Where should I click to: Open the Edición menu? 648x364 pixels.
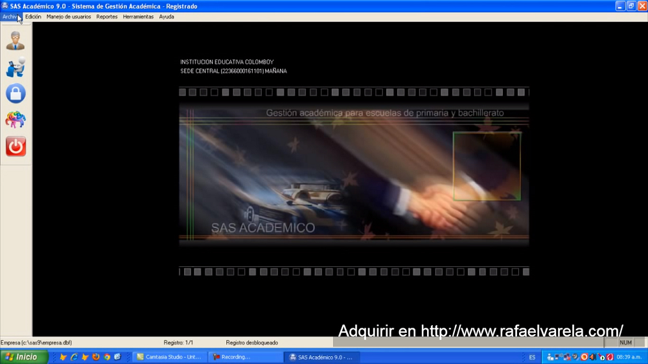[x=33, y=17]
